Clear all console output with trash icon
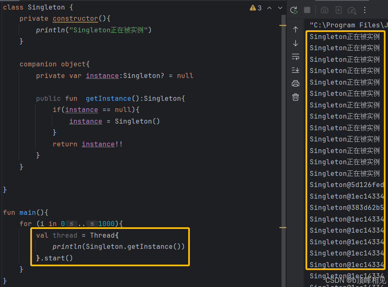 coord(296,97)
